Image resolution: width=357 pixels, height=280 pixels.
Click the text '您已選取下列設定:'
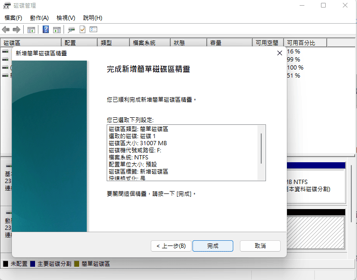(130, 120)
